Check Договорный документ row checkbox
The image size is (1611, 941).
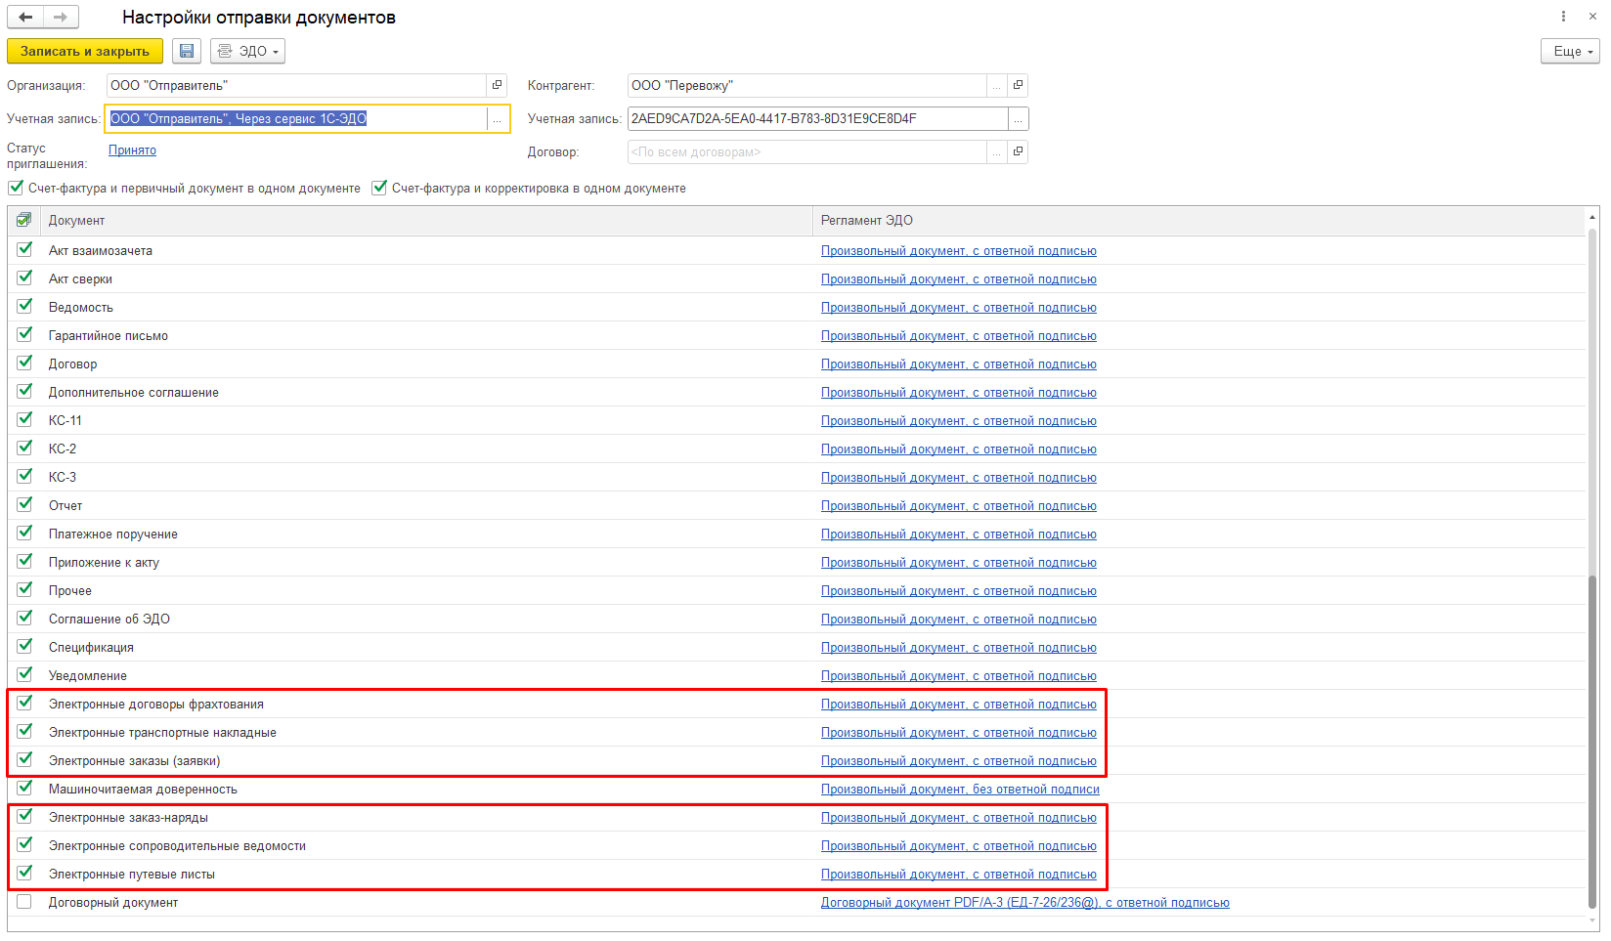point(24,902)
